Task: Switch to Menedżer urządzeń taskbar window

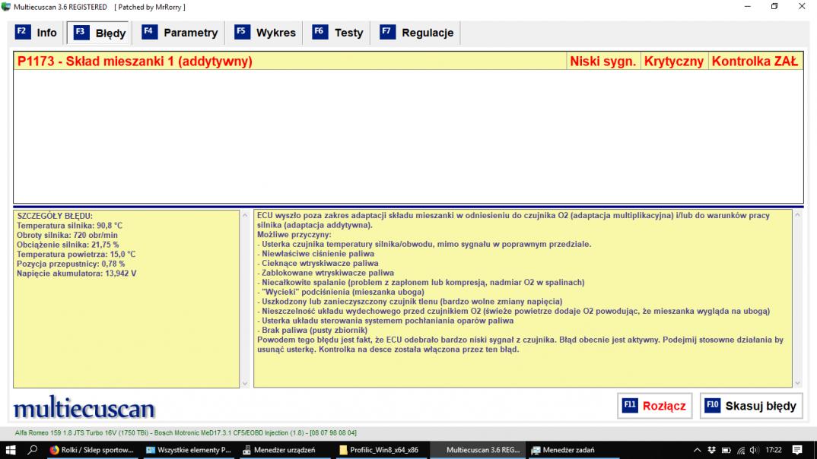Action: pos(284,450)
